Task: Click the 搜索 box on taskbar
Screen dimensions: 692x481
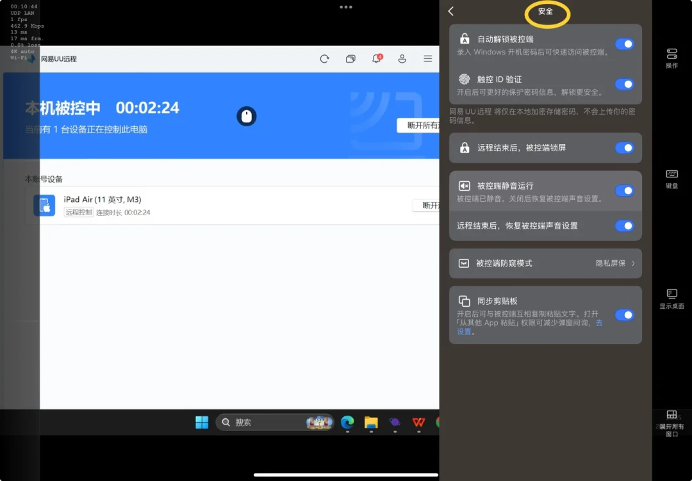Action: 274,422
